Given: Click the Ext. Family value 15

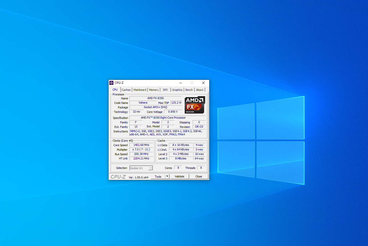Looking at the screenshot, I should [136, 127].
